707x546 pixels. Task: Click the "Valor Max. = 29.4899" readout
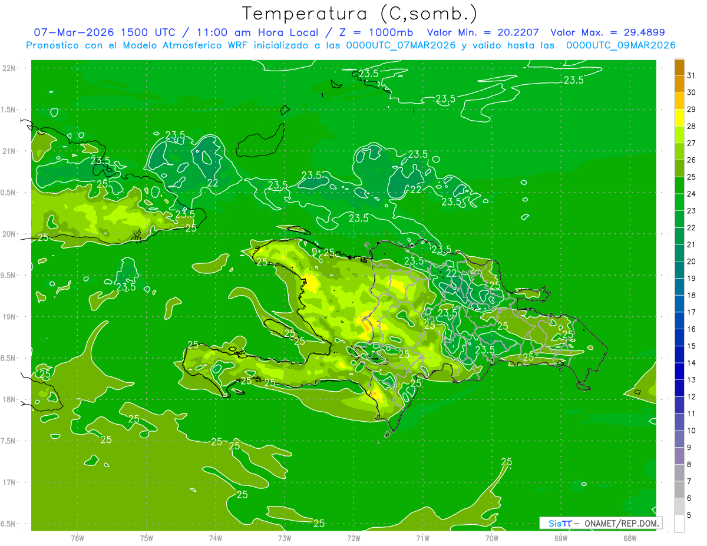[x=607, y=32]
